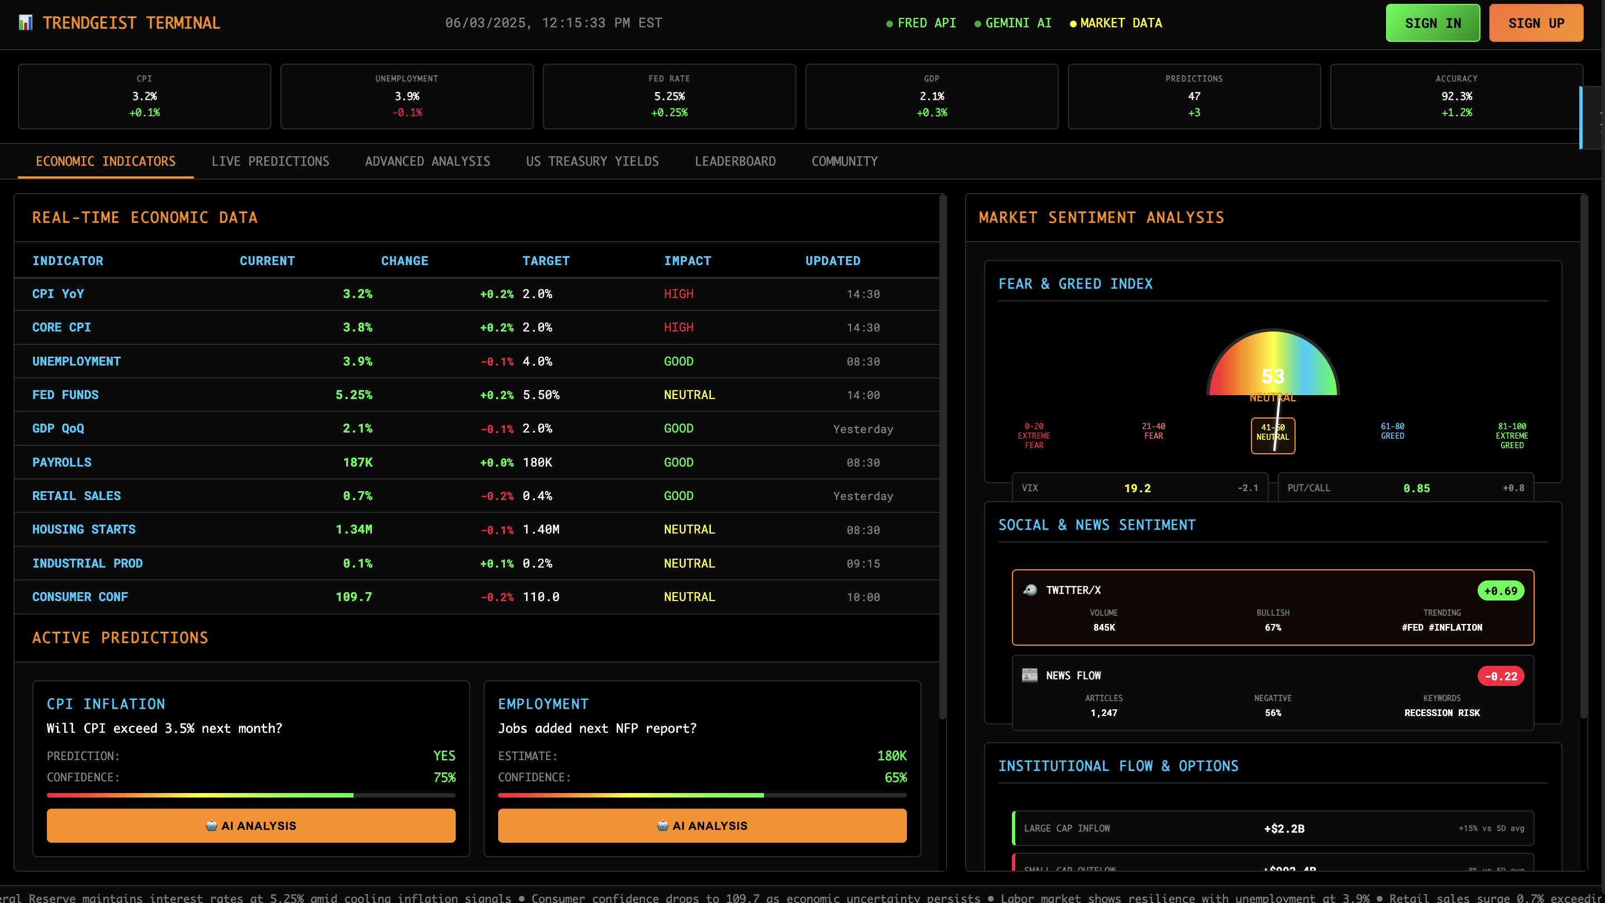
Task: Click the Twitter/X bird icon
Action: (x=1030, y=590)
